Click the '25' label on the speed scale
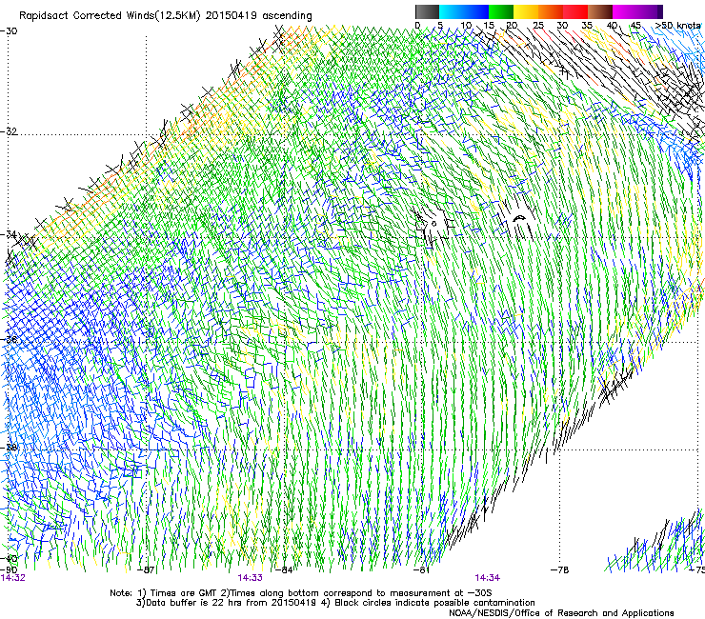The image size is (705, 619). pos(538,25)
